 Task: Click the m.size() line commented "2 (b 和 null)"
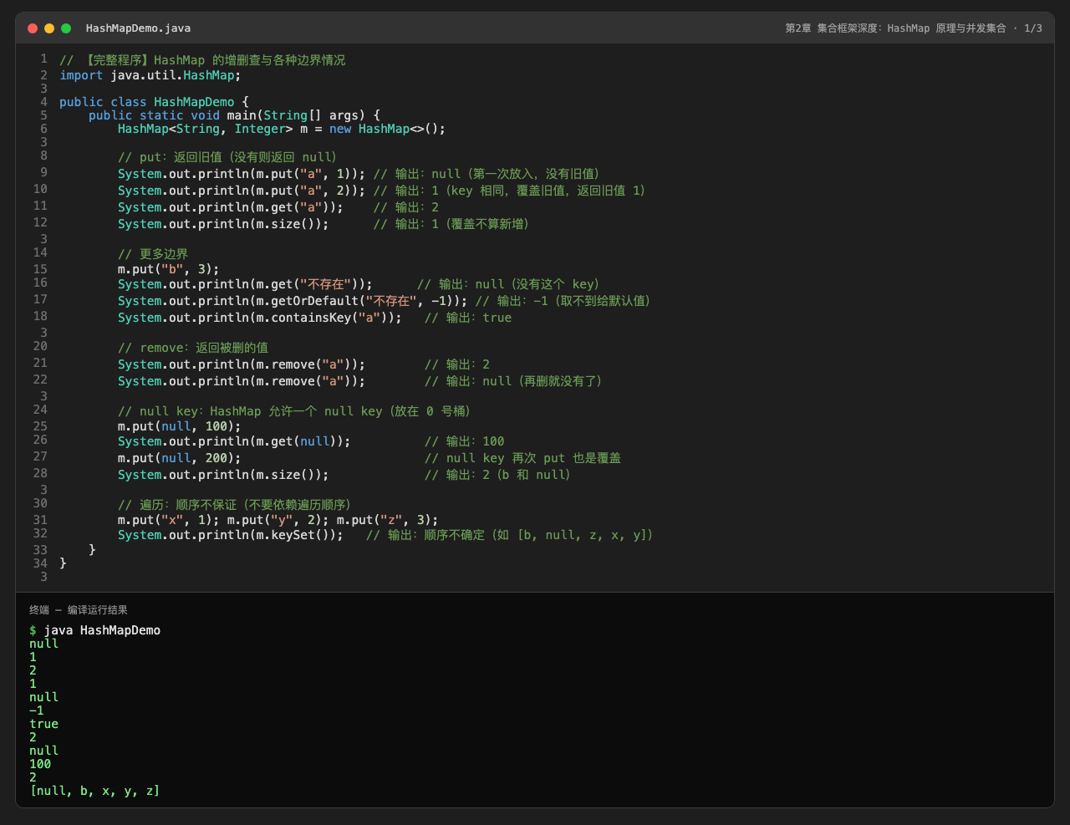point(344,475)
